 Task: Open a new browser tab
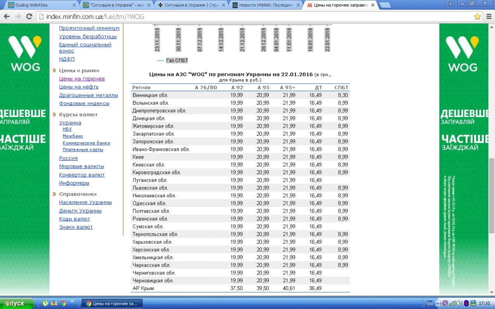tap(385, 5)
